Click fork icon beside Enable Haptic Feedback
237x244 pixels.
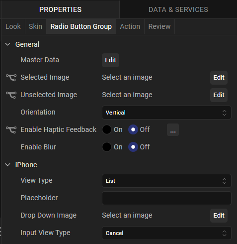pyautogui.click(x=11, y=129)
